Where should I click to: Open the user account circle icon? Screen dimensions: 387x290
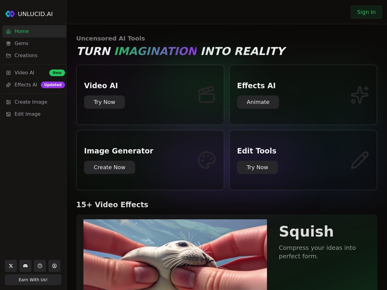tap(54, 266)
